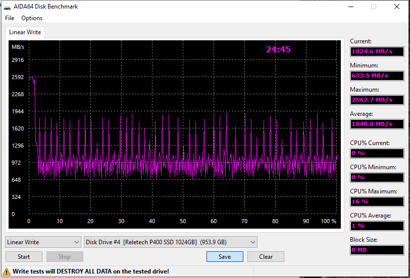Click the Minimum speed value 633.5 MB/s

[377, 76]
